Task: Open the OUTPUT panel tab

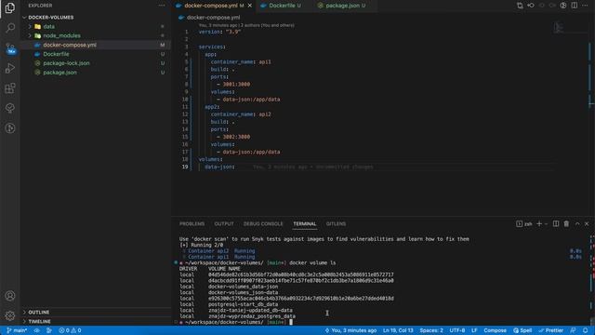Action: click(x=224, y=223)
